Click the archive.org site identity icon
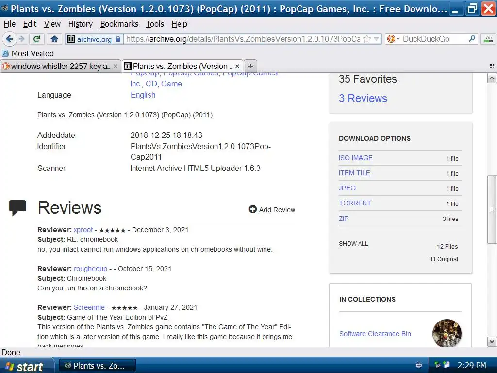Image resolution: width=497 pixels, height=373 pixels. tap(71, 39)
